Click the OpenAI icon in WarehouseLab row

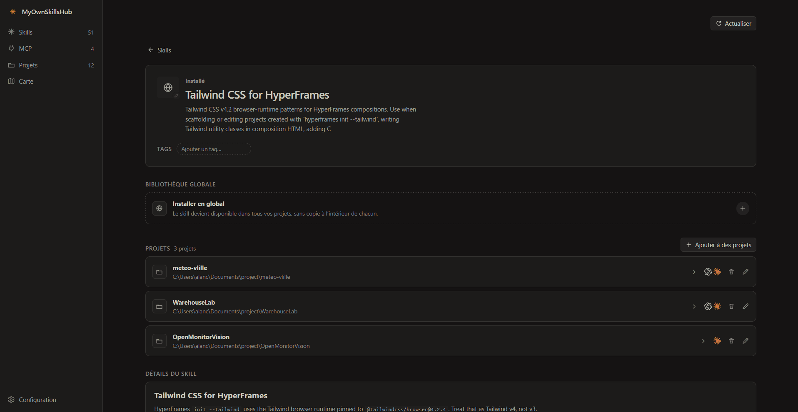(708, 306)
